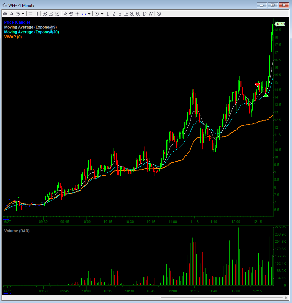Image resolution: width=292 pixels, height=303 pixels.
Task: Minimize the WFF chart window
Action: (x=262, y=5)
